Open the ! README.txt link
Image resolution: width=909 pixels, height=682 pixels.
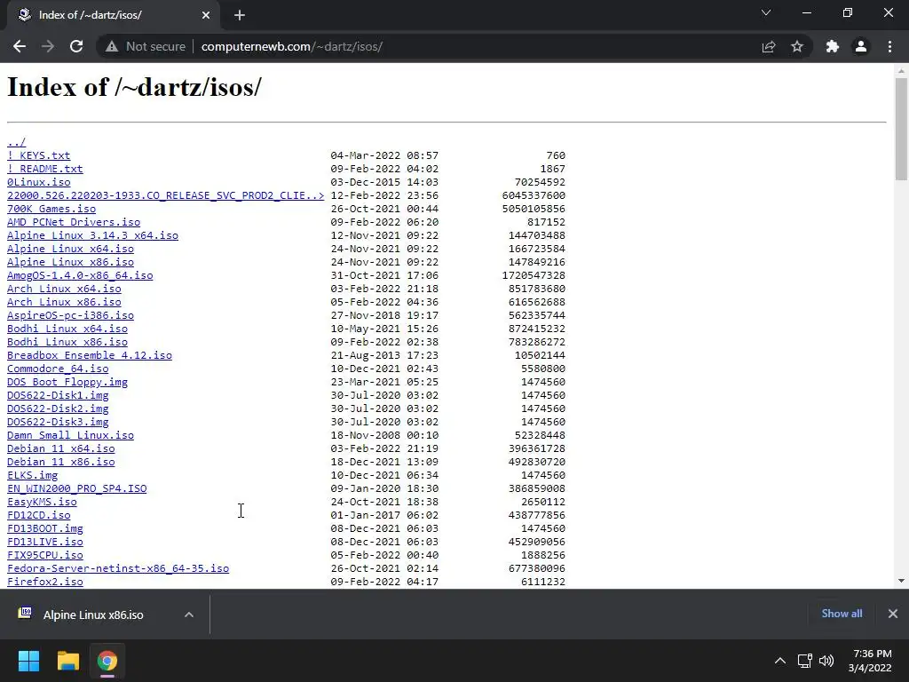point(45,169)
